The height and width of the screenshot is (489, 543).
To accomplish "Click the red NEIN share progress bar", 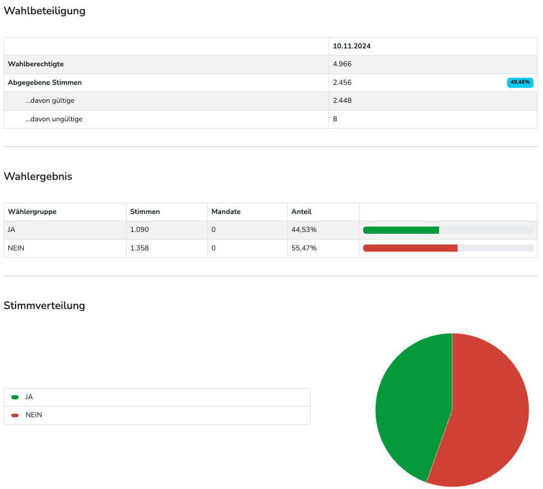I will (x=410, y=248).
